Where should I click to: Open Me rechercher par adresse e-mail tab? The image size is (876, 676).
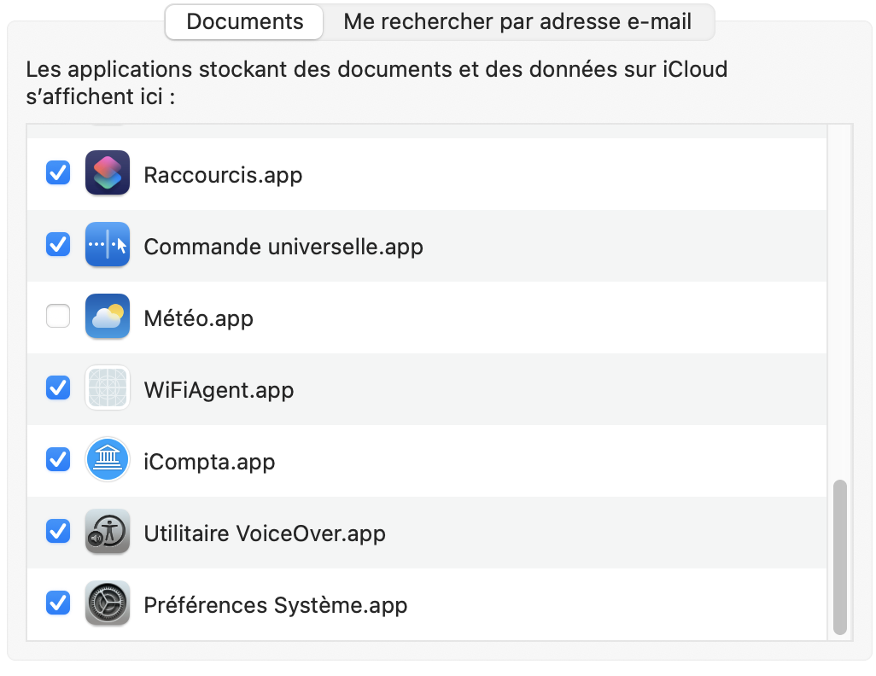(x=517, y=22)
